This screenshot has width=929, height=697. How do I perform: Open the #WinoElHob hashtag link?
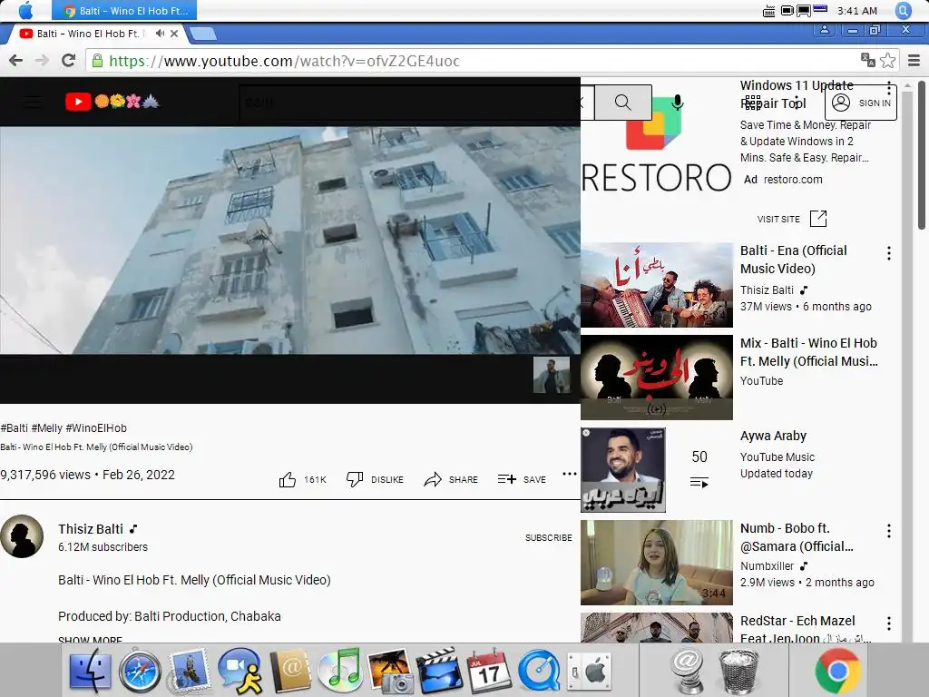coord(96,428)
